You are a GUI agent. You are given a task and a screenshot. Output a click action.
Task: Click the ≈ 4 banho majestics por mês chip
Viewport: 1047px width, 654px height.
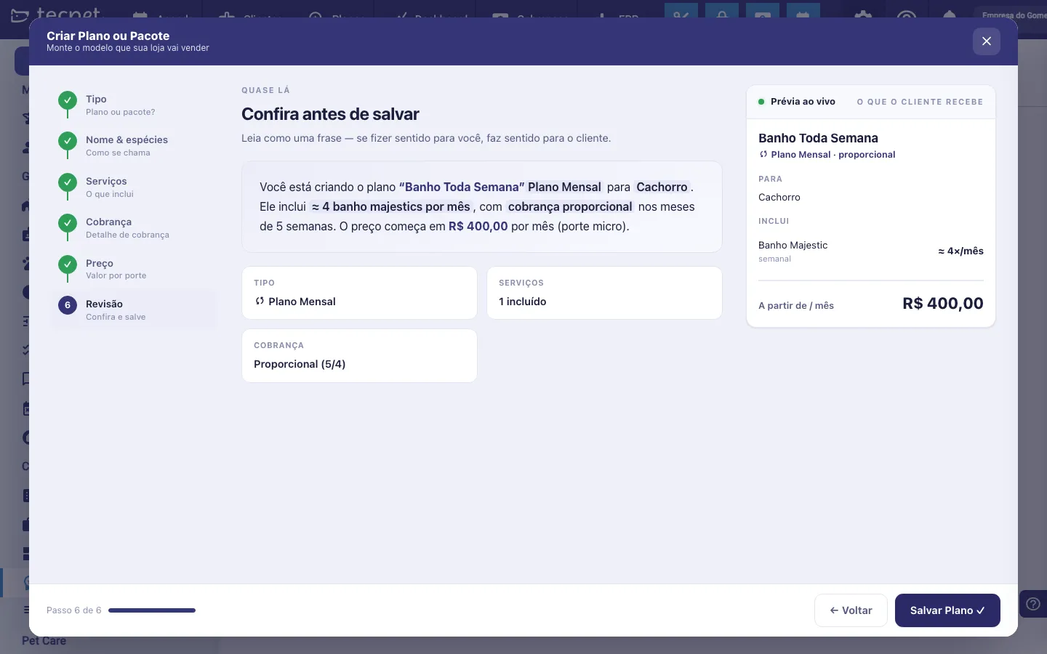(x=391, y=206)
